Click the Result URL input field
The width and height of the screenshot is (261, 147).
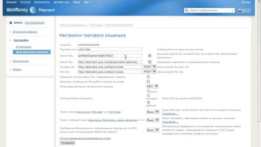(110, 62)
